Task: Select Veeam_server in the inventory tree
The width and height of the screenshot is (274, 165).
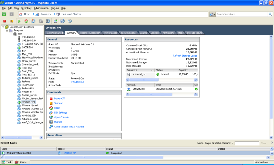Action: (x=29, y=95)
